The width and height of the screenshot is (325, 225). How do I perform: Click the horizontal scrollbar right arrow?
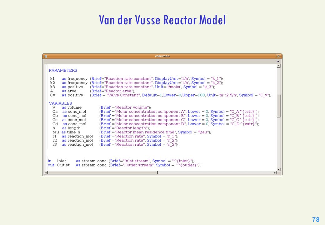pyautogui.click(x=275, y=172)
